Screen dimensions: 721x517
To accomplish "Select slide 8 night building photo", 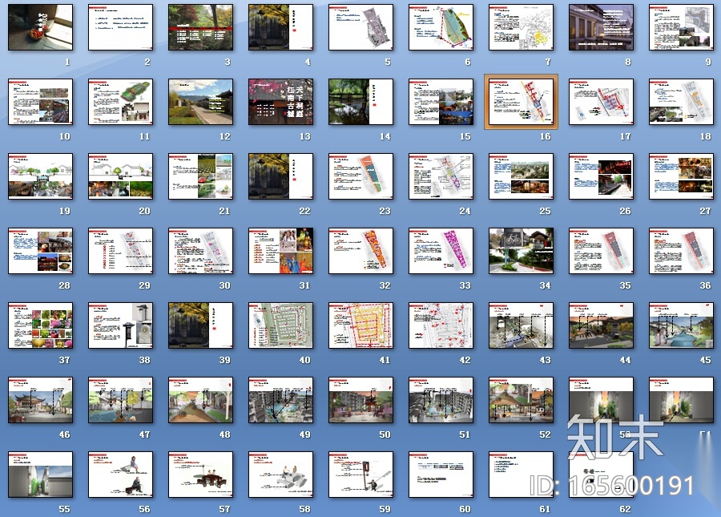I will [601, 27].
